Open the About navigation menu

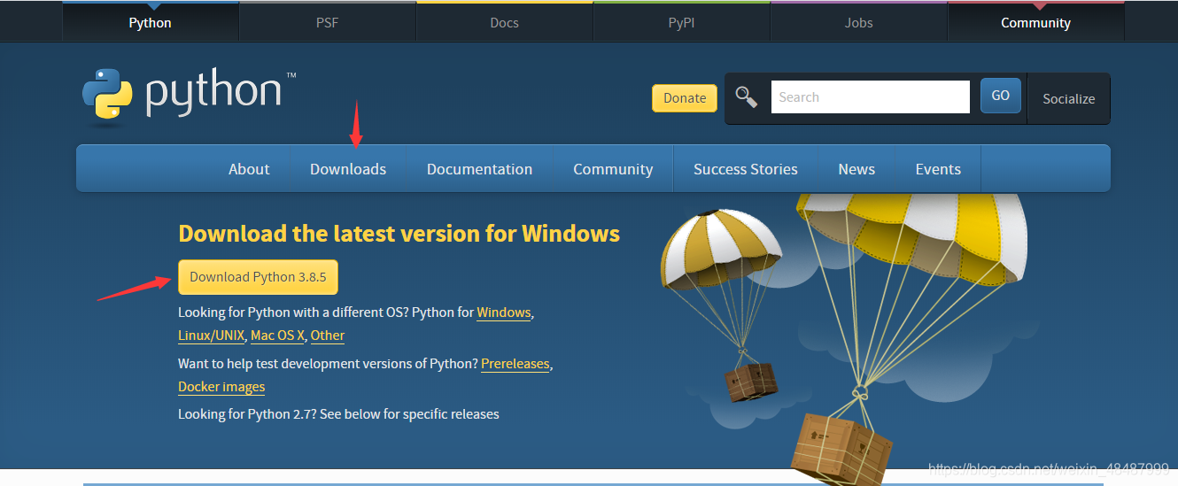[249, 169]
